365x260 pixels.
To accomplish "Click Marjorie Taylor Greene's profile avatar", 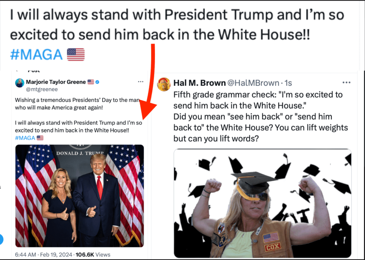I will [20, 83].
